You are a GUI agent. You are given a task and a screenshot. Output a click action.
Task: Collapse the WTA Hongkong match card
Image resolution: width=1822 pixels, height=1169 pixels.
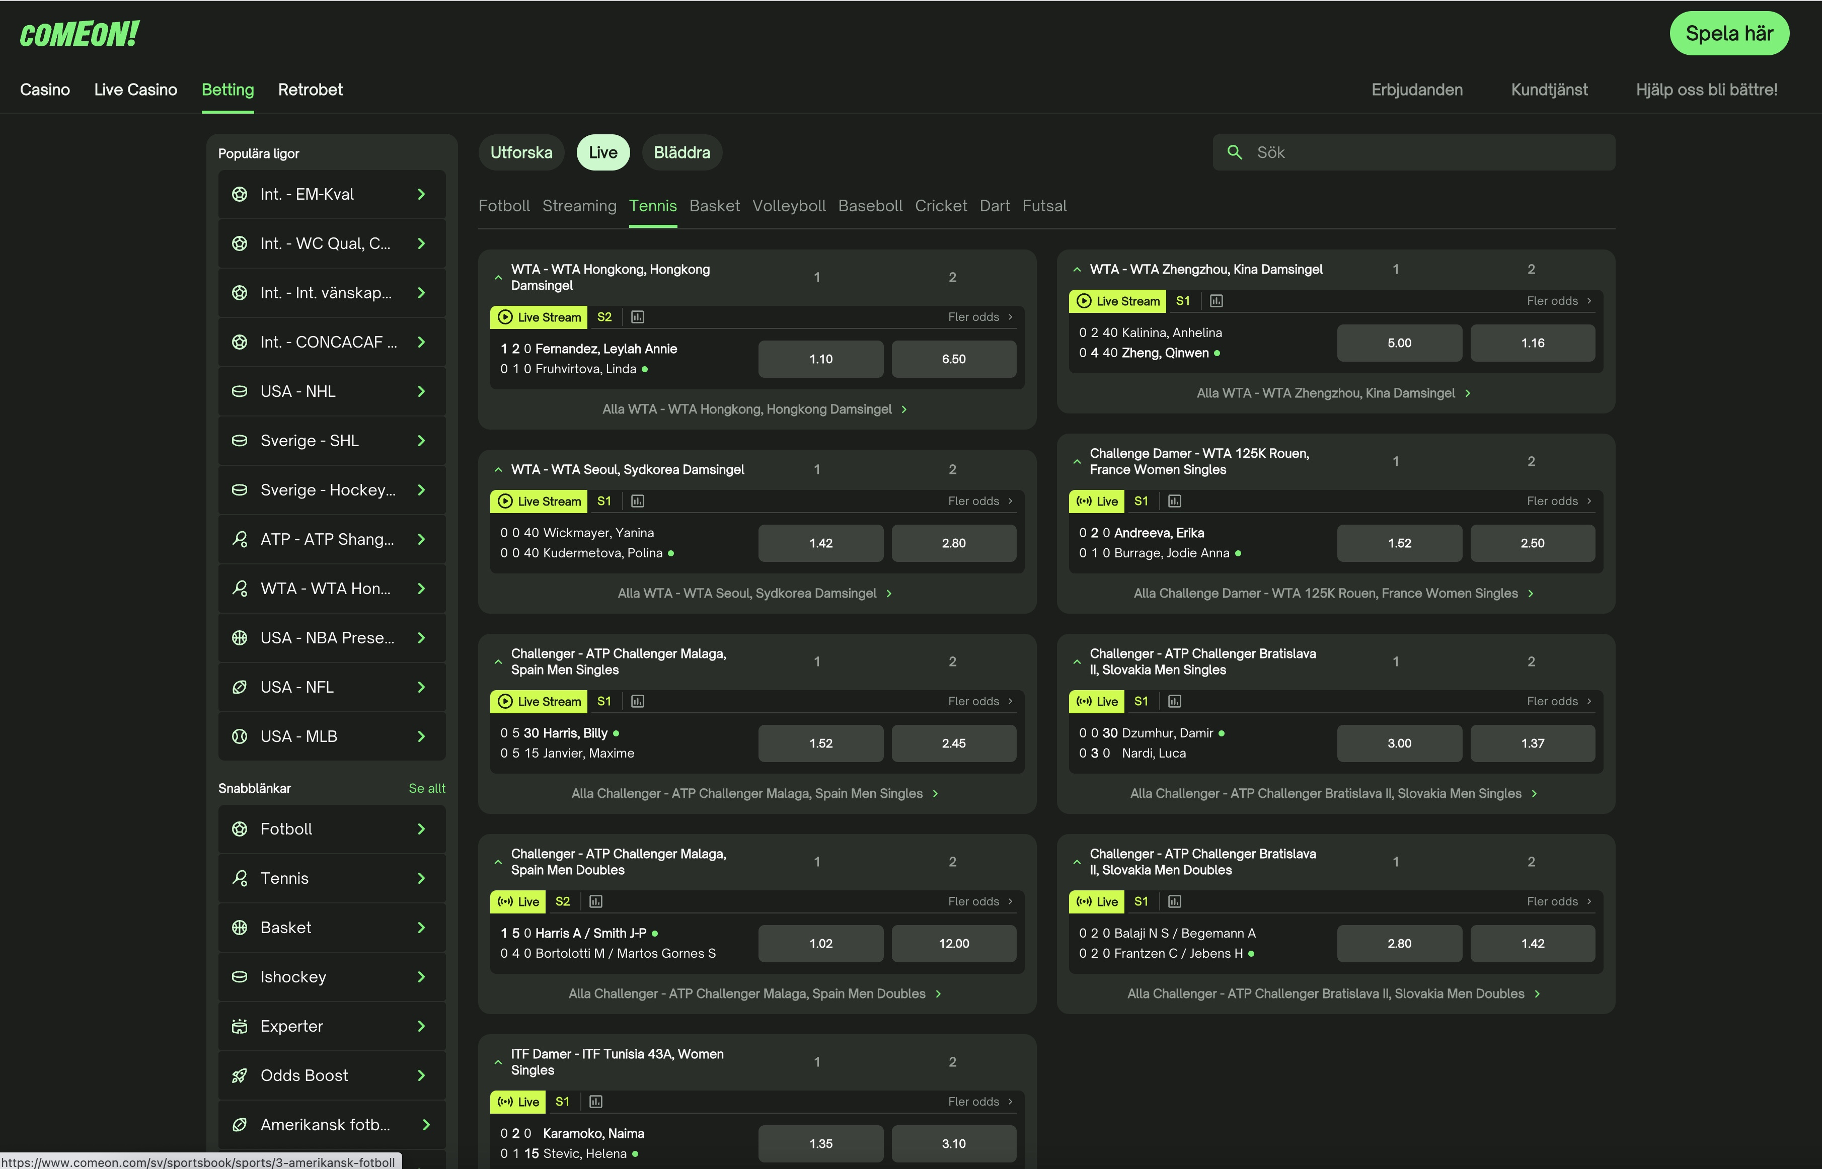click(x=498, y=277)
